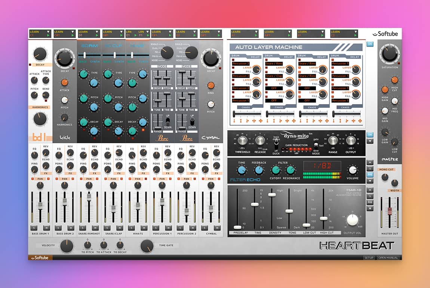Expand the TSAR-1D reverb down-arrow menu

(x=370, y=209)
